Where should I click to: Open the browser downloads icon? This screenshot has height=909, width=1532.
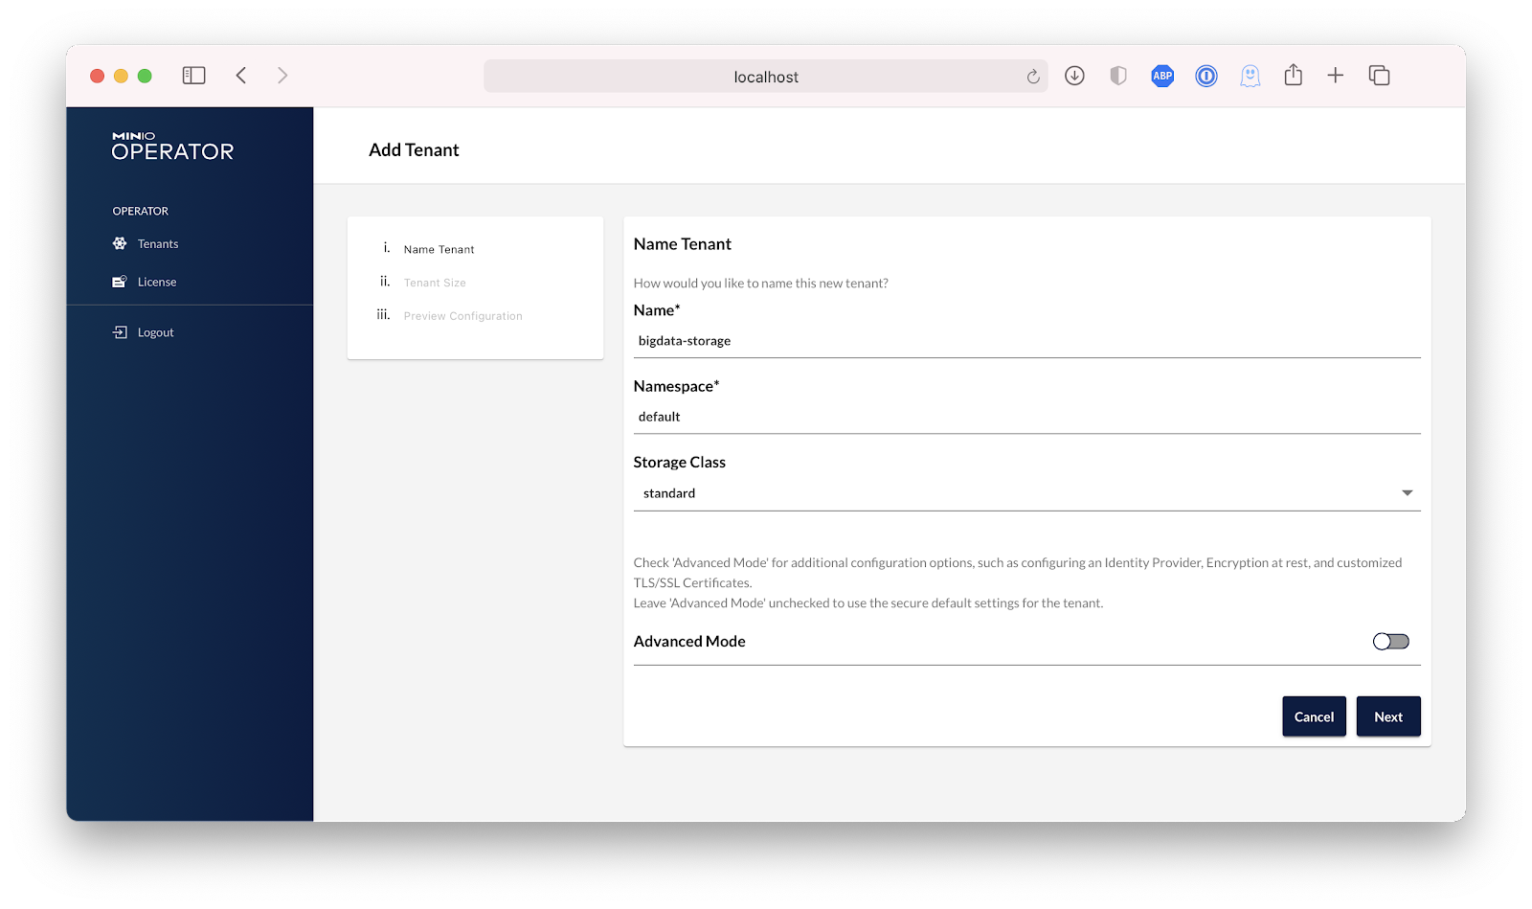[x=1074, y=76]
